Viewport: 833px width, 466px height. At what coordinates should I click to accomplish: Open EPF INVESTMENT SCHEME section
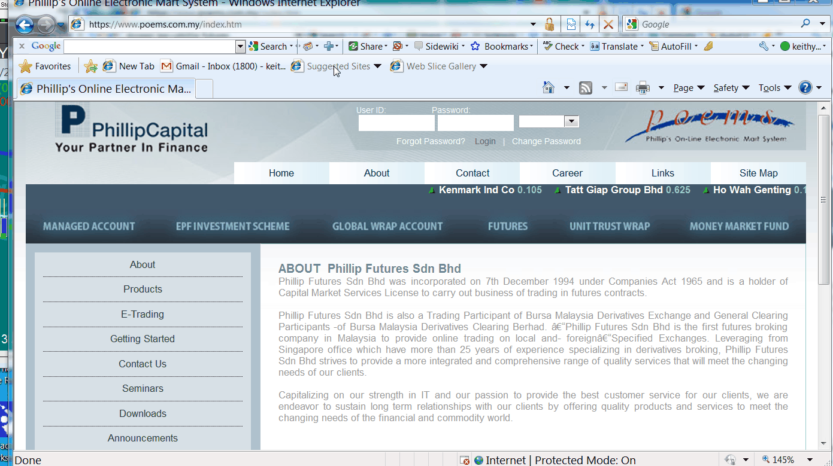coord(232,226)
